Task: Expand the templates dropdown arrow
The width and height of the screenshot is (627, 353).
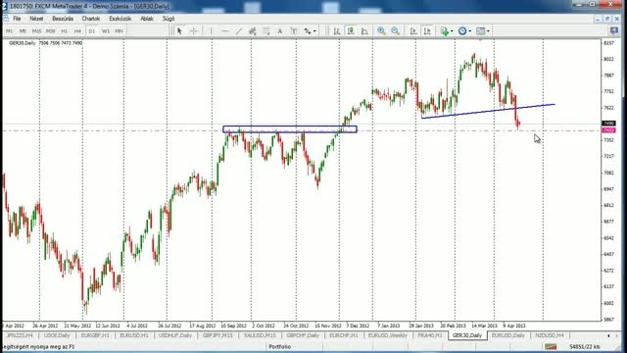Action: tap(488, 31)
